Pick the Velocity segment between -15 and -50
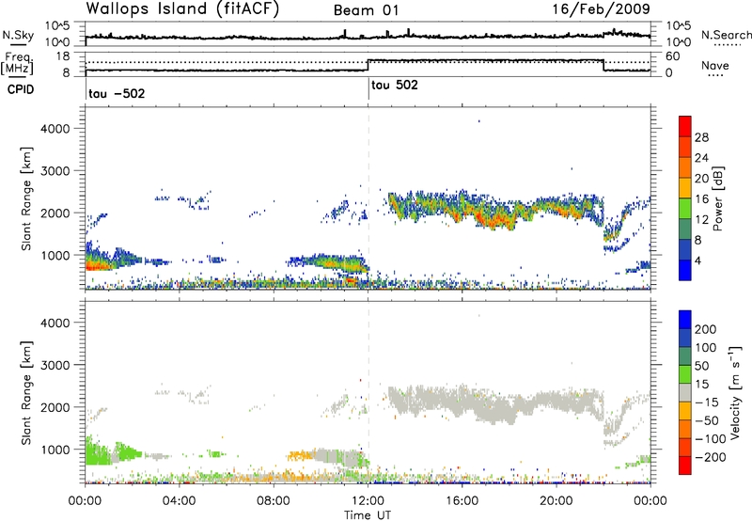752x521 pixels. click(685, 411)
